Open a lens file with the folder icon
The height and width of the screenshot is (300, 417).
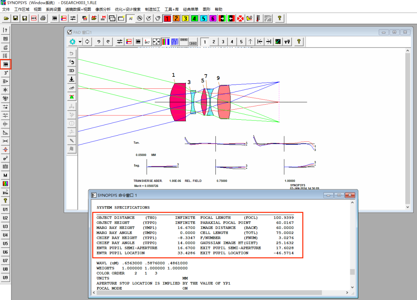point(7,19)
